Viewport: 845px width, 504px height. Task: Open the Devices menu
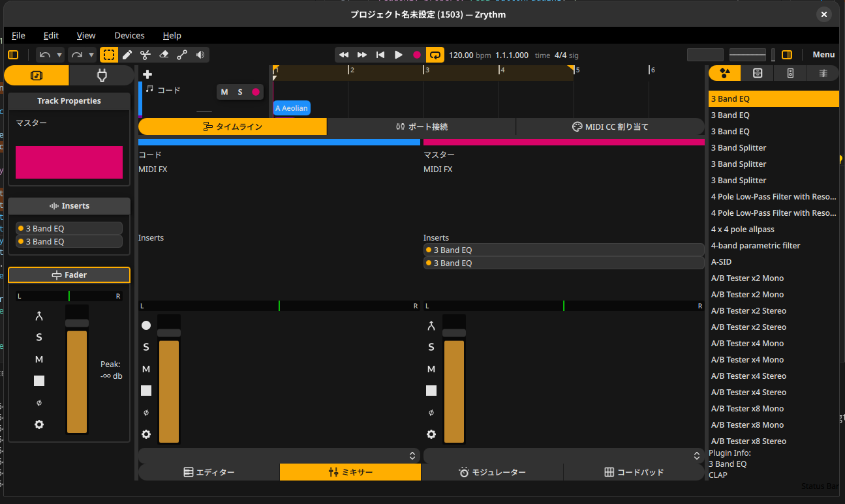click(129, 35)
